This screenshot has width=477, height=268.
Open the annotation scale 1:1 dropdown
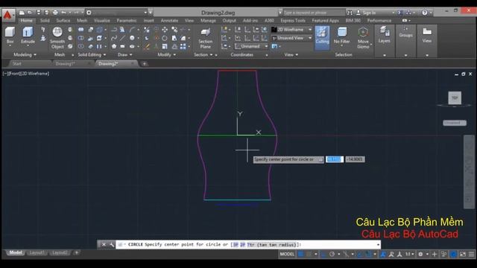click(410, 254)
